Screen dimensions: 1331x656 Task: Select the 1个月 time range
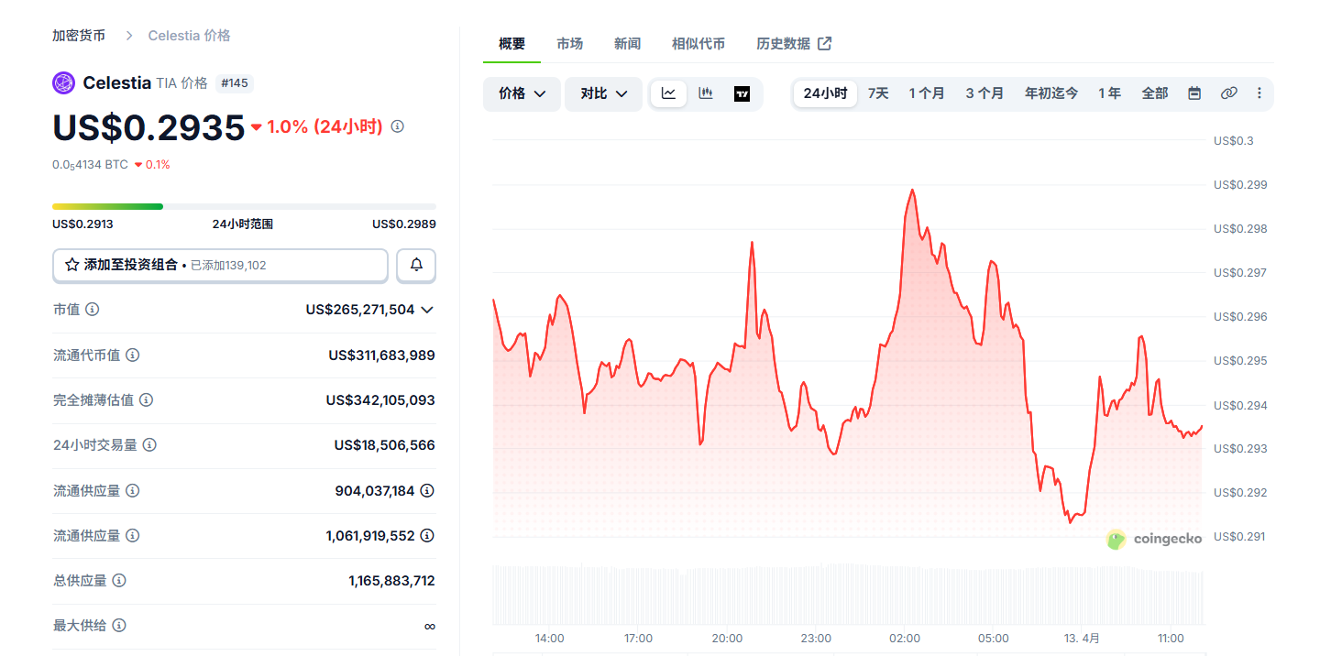click(x=927, y=93)
